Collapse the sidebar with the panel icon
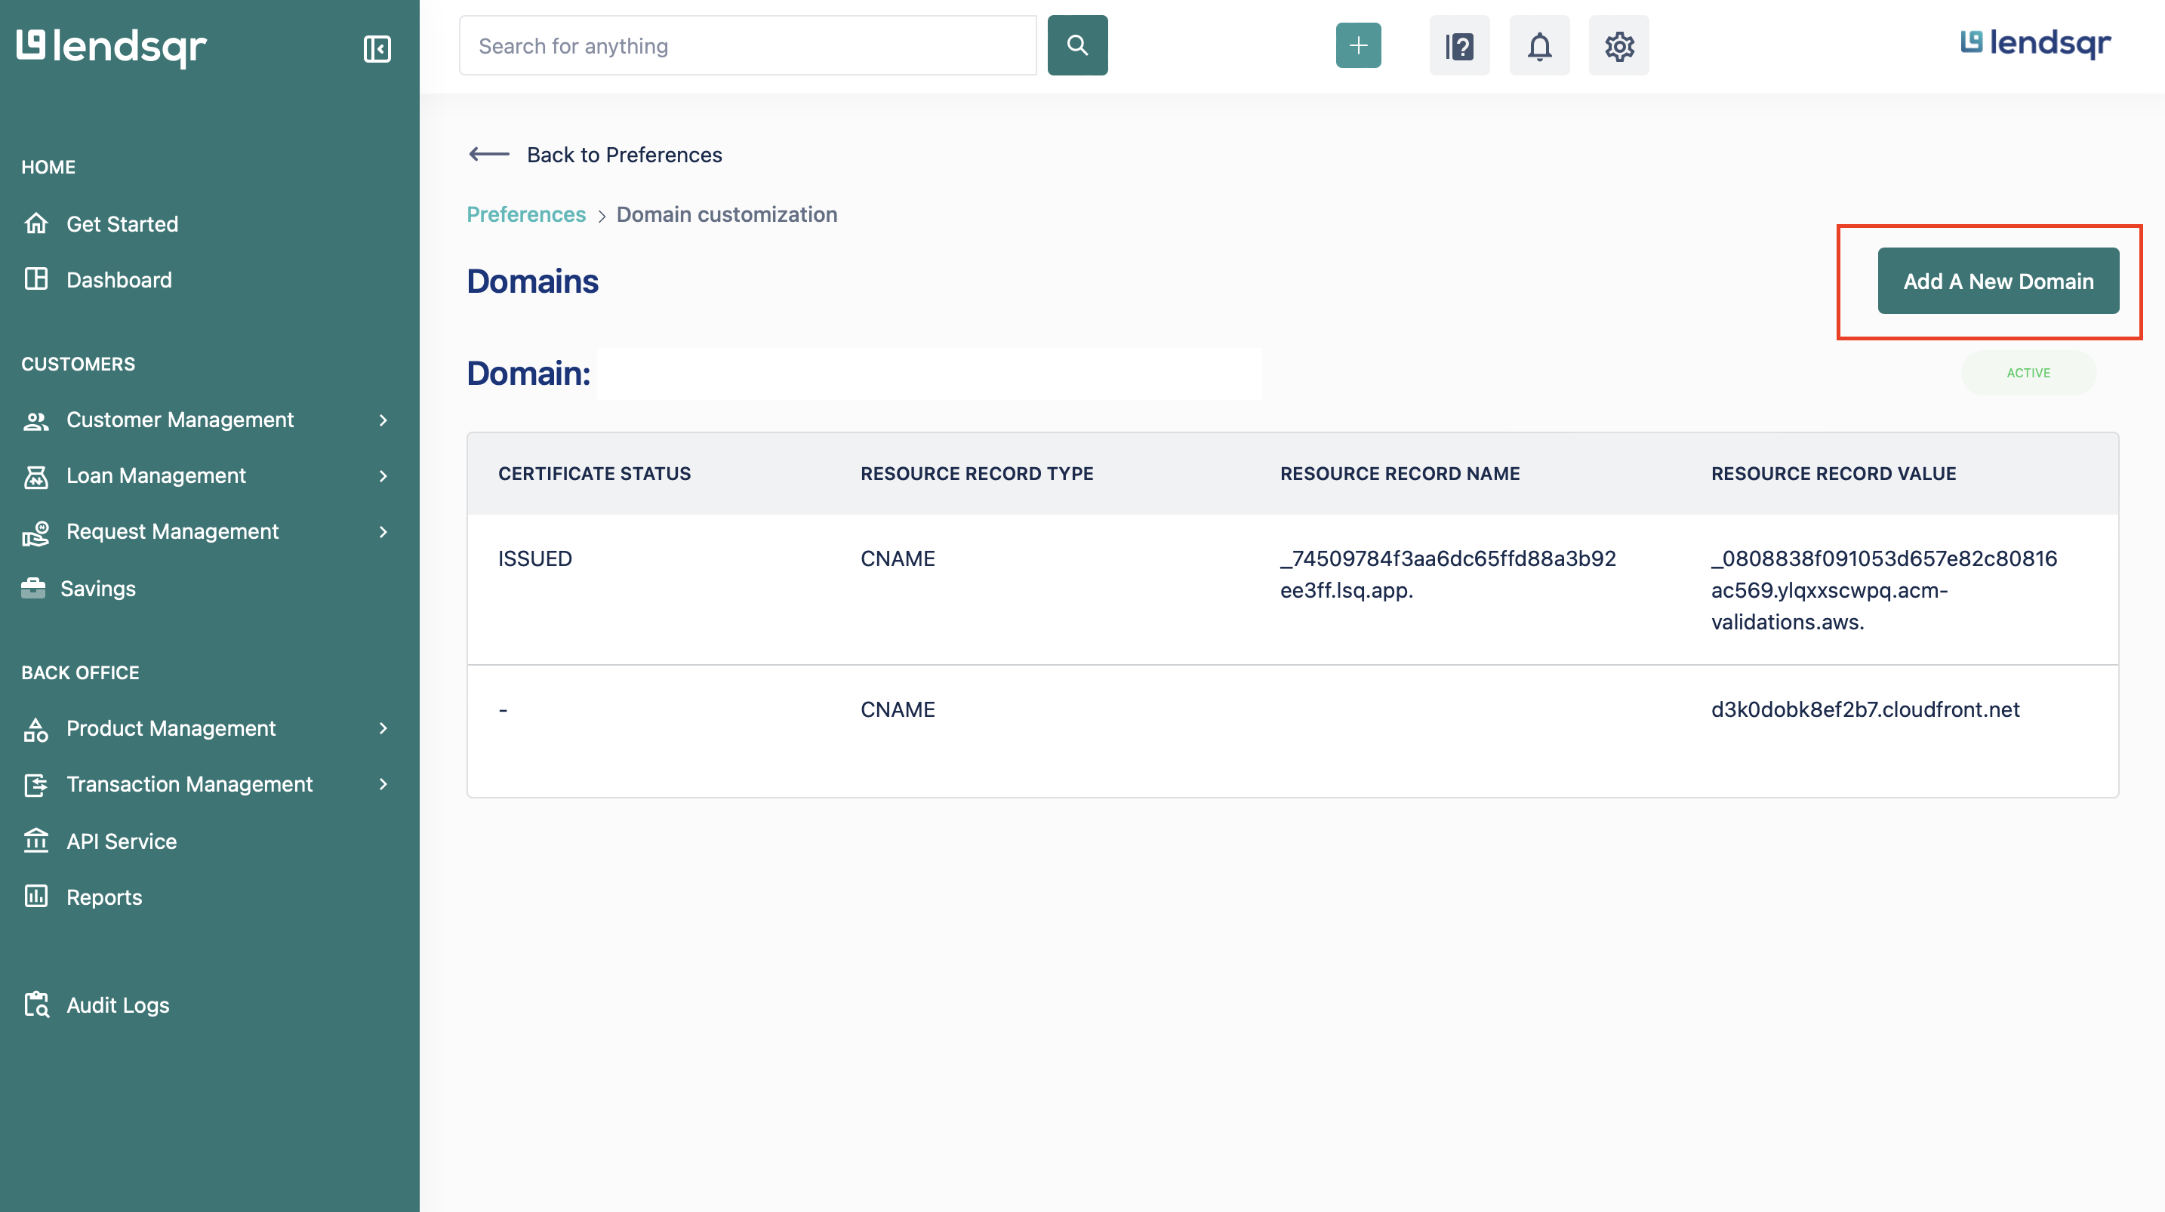2165x1212 pixels. pos(377,48)
